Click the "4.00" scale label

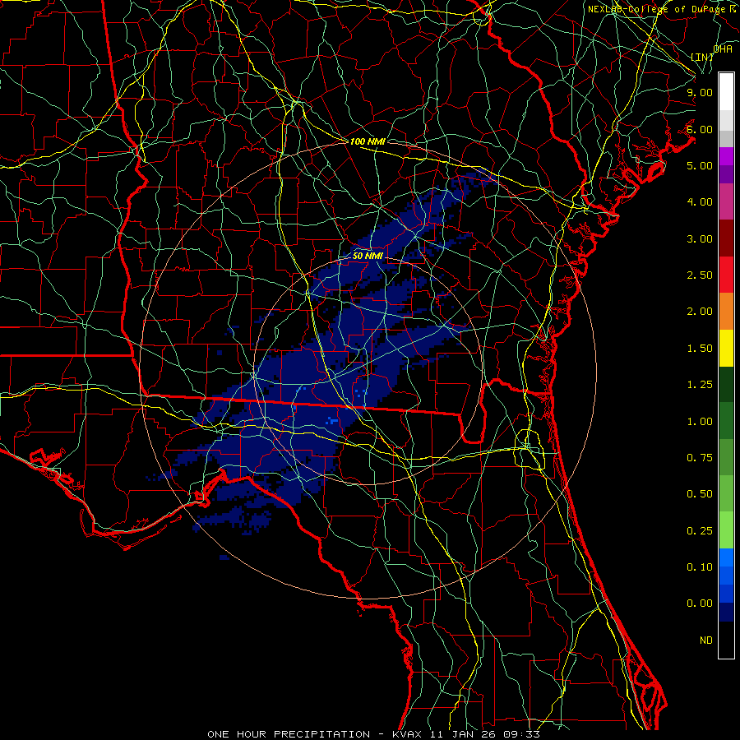(700, 202)
